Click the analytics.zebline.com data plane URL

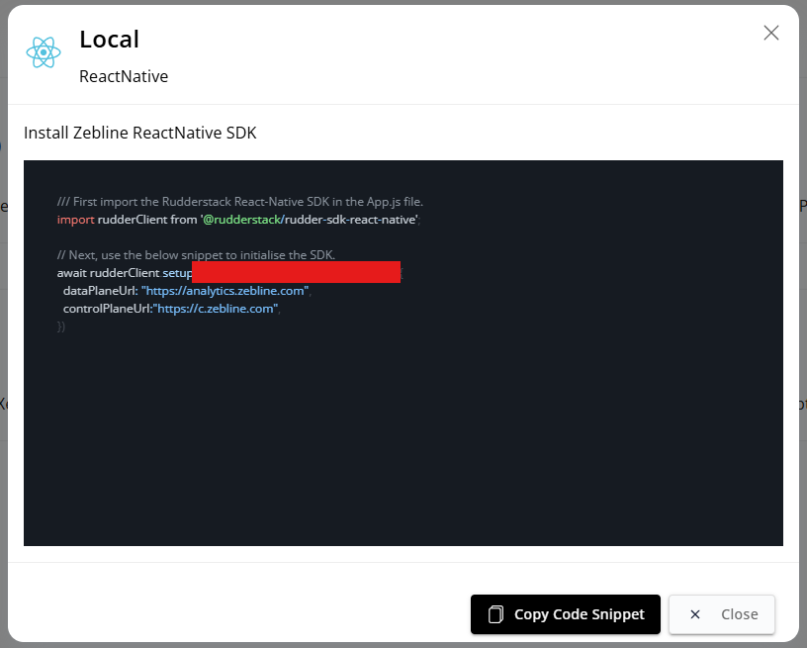[x=225, y=291]
